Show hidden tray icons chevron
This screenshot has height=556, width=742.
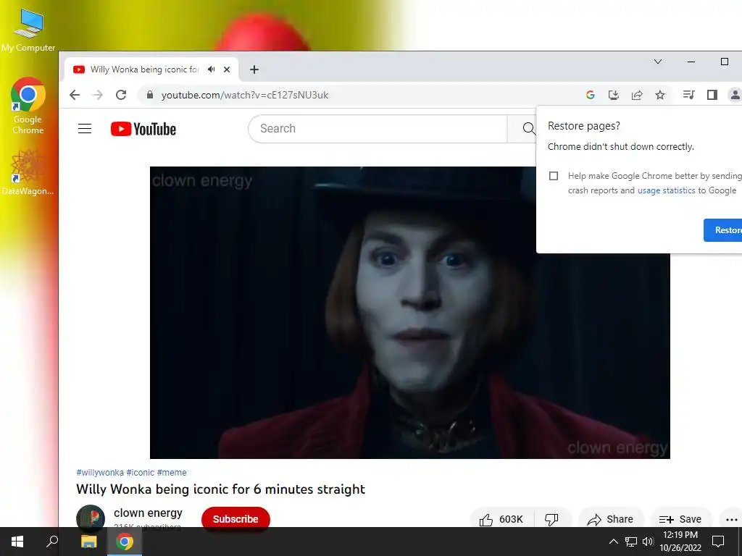[x=613, y=542]
